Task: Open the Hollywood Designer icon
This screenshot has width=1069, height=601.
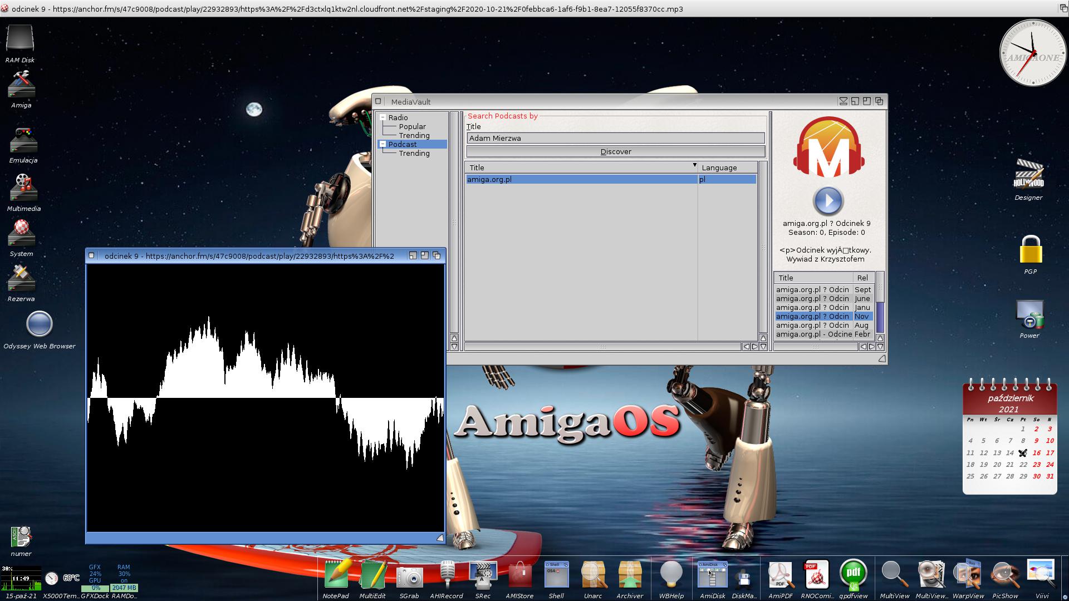Action: click(x=1028, y=174)
